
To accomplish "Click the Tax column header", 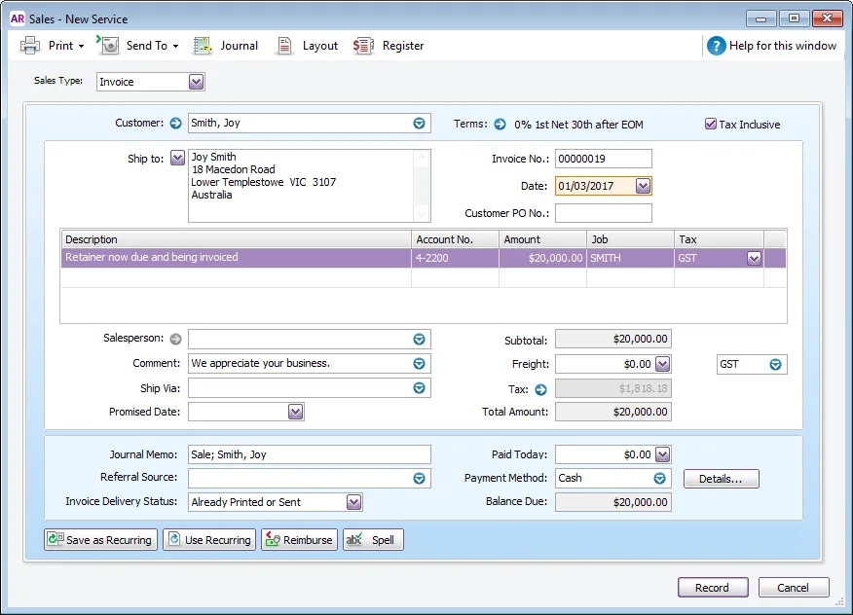I will tap(719, 239).
